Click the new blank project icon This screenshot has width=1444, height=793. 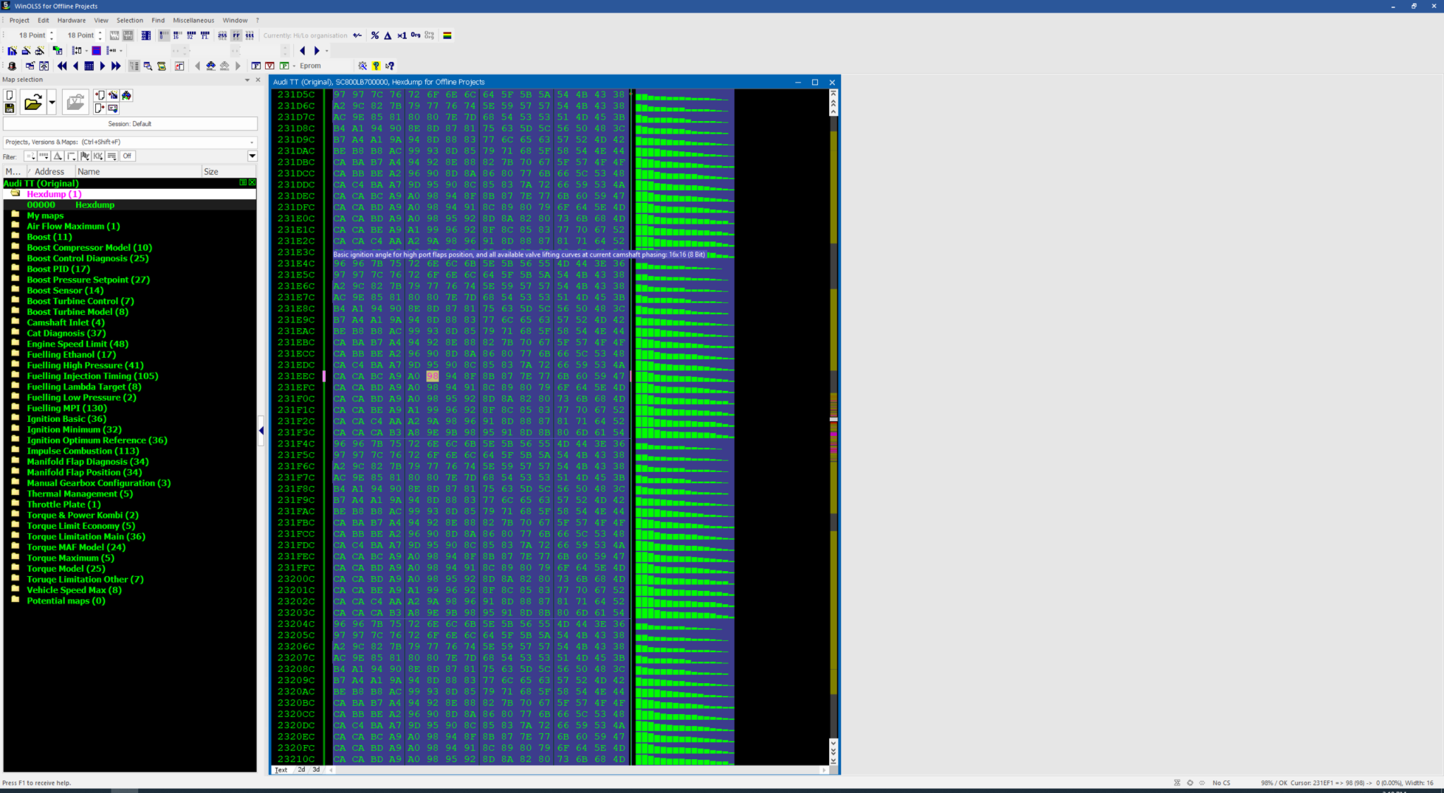pos(9,95)
